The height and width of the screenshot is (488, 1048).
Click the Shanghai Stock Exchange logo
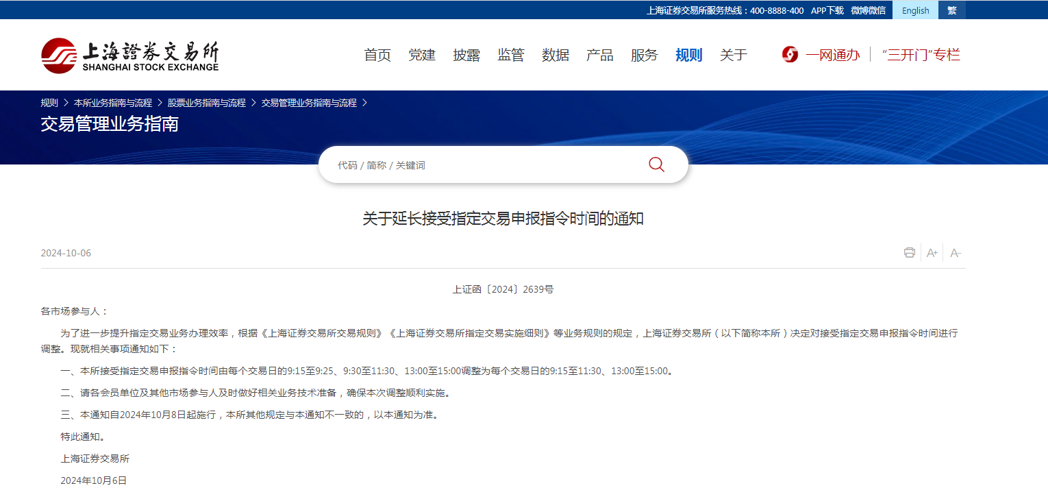[x=129, y=56]
